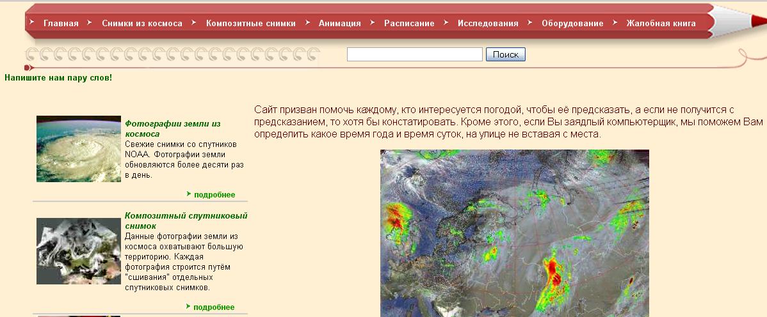Click the arrow icon before Главная

(x=32, y=22)
